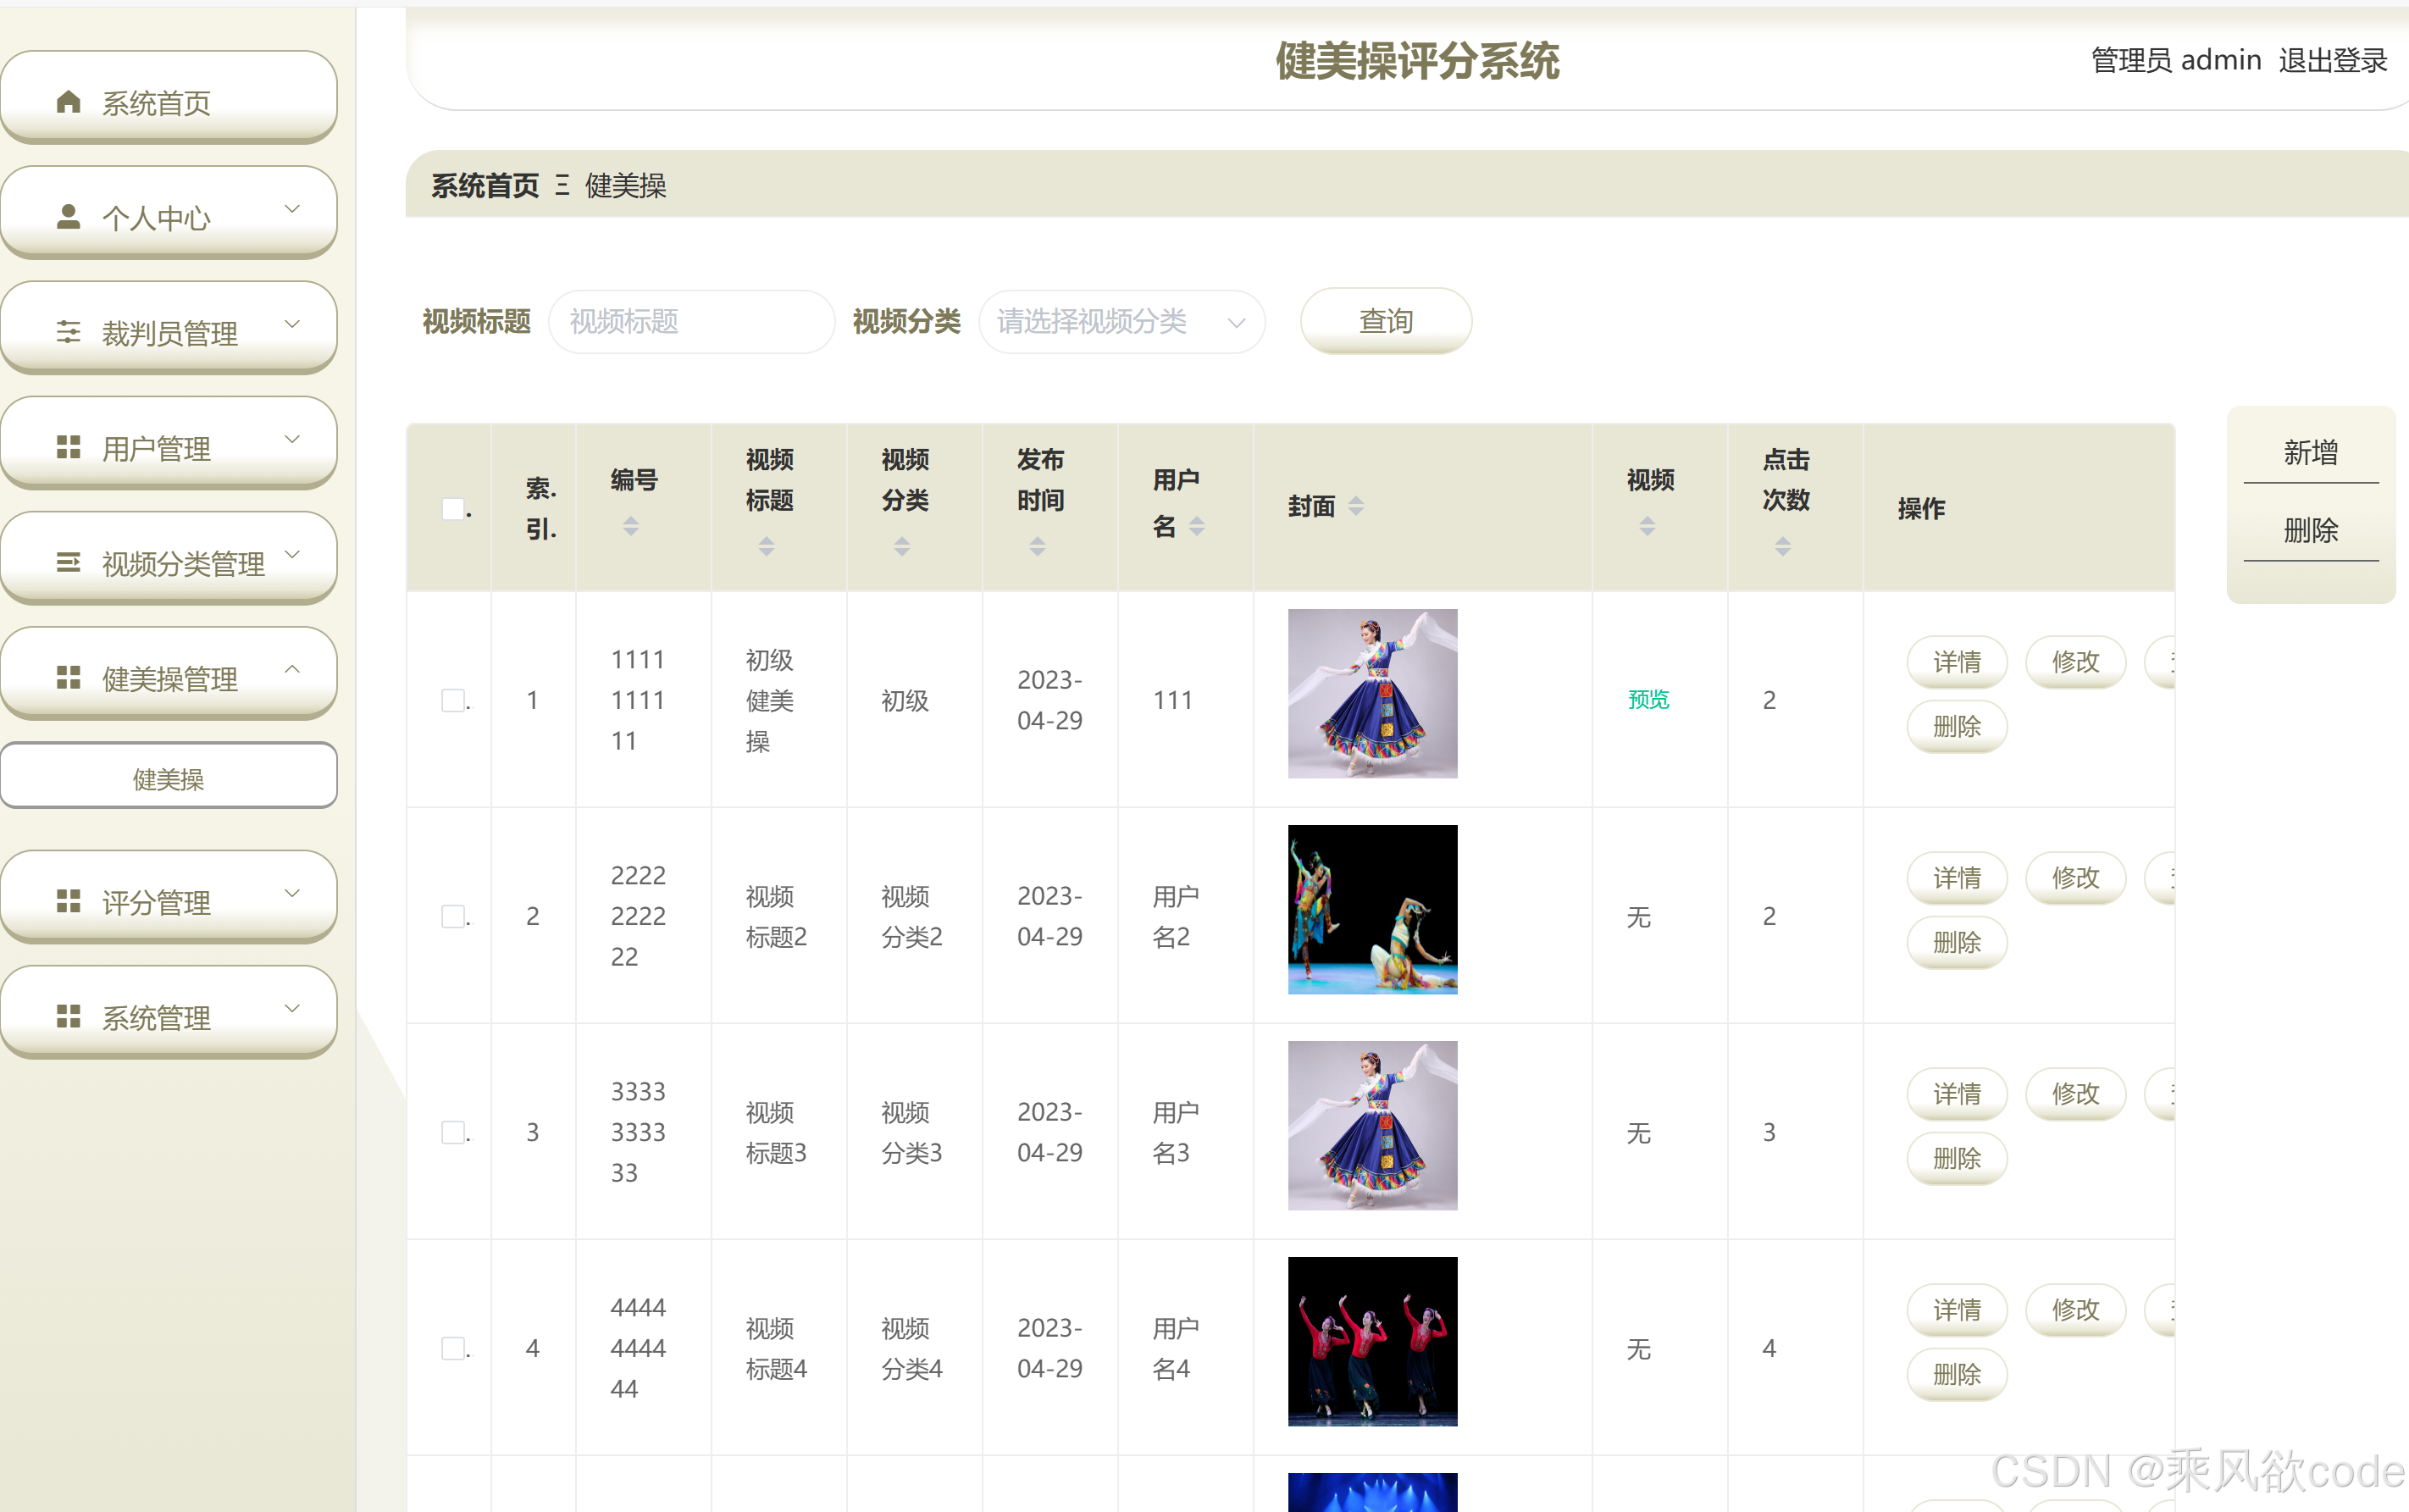The width and height of the screenshot is (2409, 1512).
Task: Collapse the 健美操管理 menu chevron
Action: pos(292,670)
